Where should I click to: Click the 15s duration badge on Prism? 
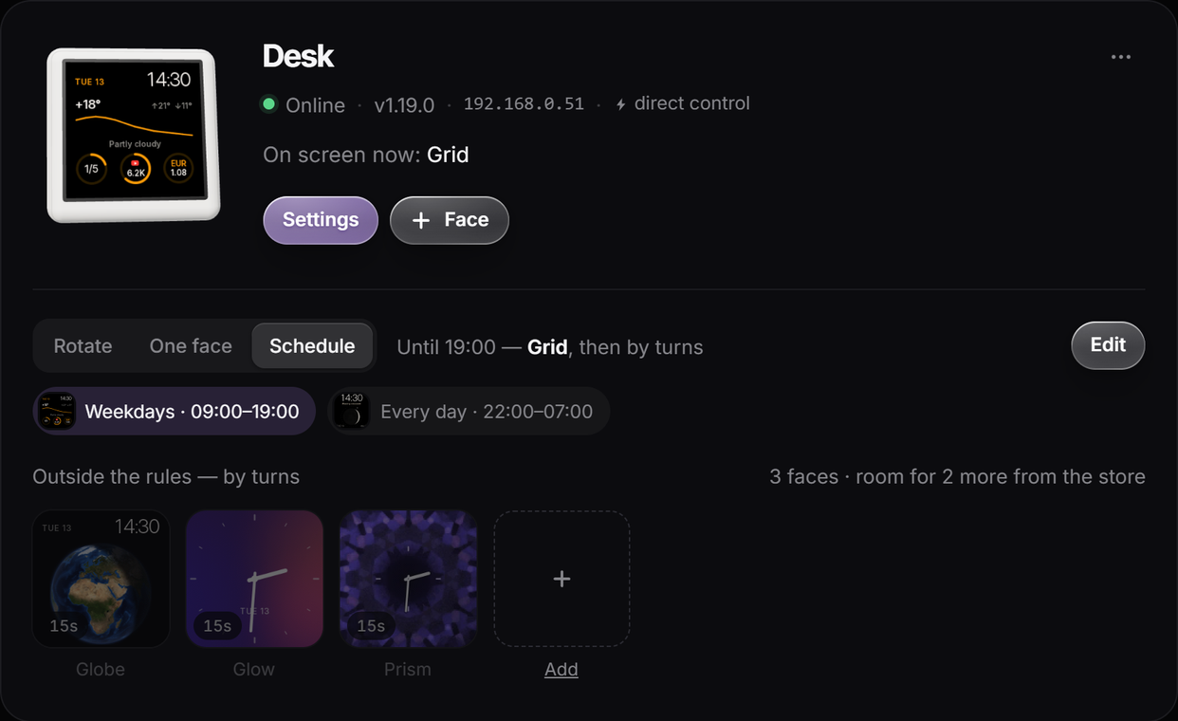pos(371,626)
